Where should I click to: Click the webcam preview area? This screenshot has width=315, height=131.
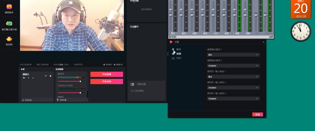click(x=72, y=25)
